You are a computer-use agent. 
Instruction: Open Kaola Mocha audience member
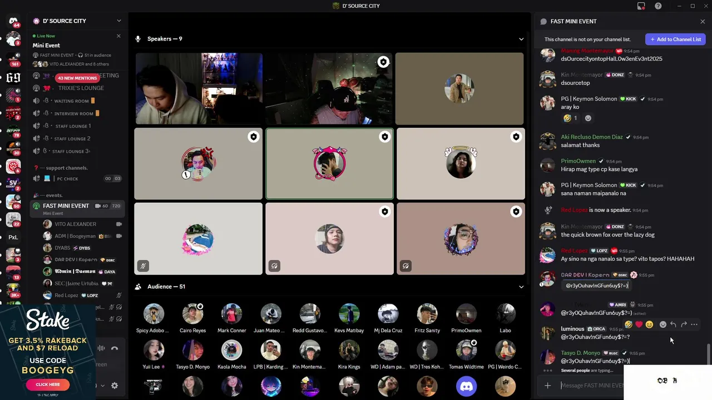coord(231,354)
